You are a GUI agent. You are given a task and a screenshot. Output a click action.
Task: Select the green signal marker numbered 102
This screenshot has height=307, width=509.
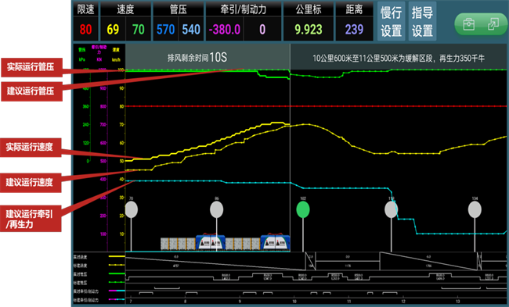(303, 209)
